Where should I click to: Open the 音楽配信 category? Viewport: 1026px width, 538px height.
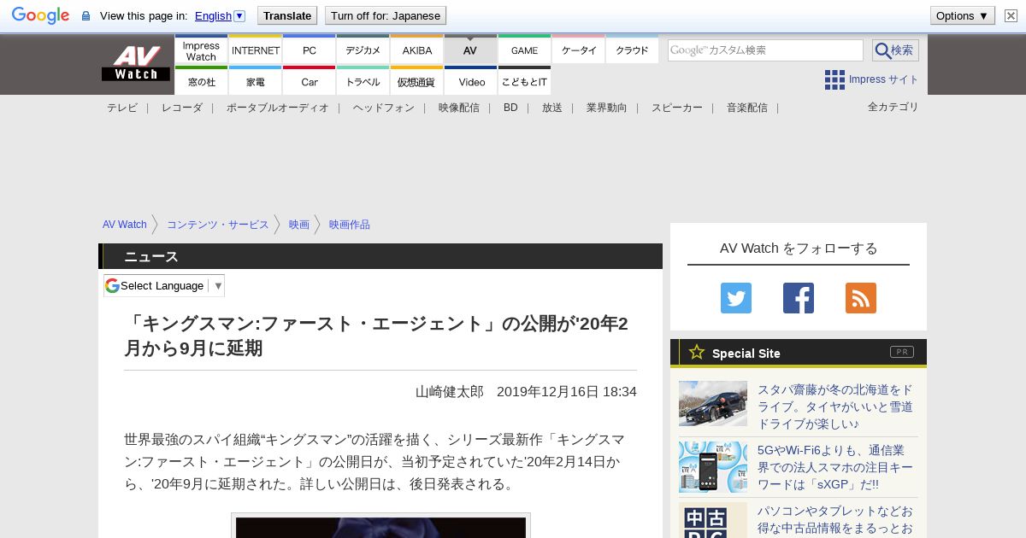point(746,108)
